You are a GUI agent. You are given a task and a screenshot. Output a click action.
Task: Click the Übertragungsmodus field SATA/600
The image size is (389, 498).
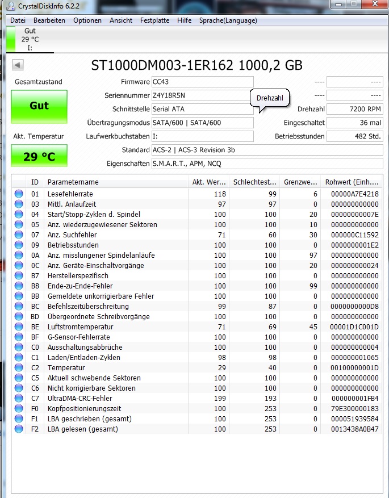point(203,123)
